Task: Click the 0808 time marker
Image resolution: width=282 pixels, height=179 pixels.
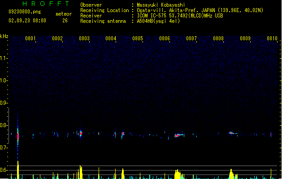Action: click(218, 38)
